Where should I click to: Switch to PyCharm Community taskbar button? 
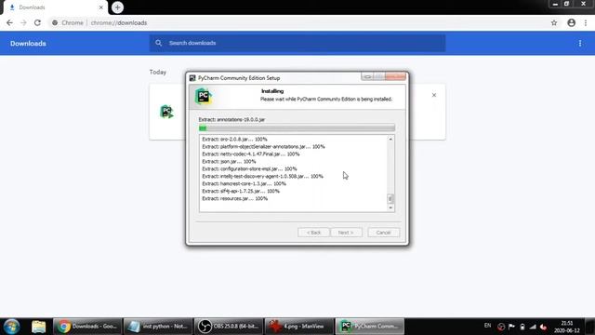pyautogui.click(x=370, y=327)
